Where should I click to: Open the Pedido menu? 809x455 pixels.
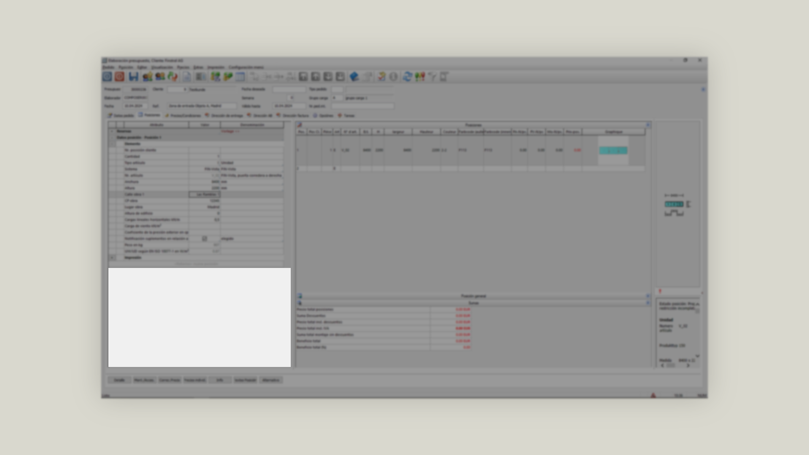pyautogui.click(x=108, y=67)
